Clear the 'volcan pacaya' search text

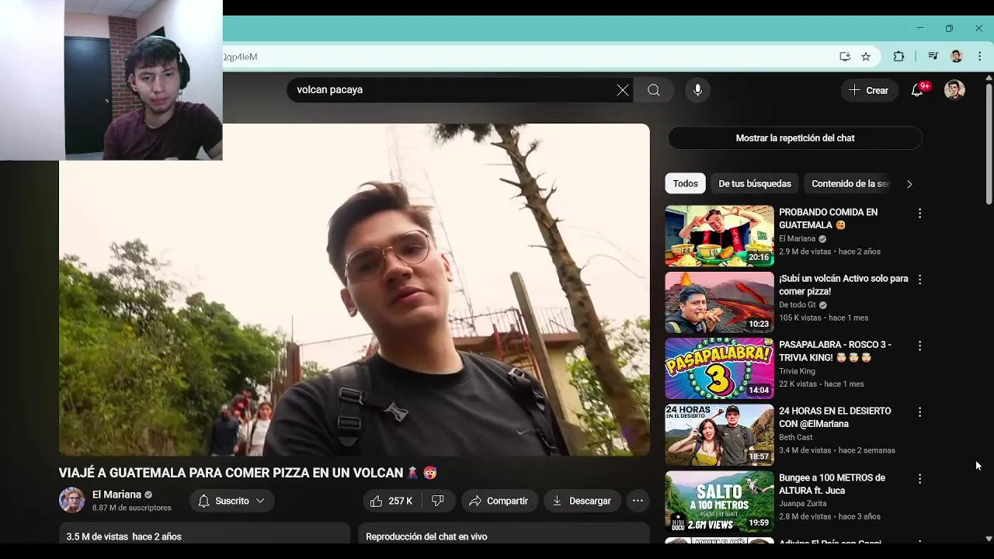pyautogui.click(x=623, y=90)
